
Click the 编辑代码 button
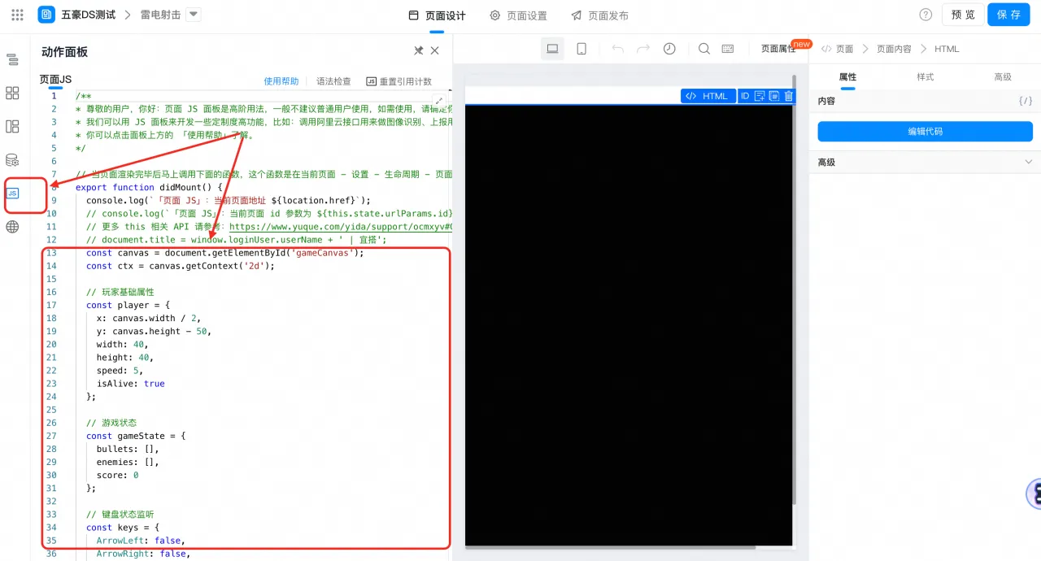[925, 131]
